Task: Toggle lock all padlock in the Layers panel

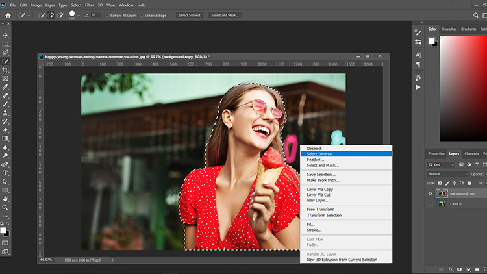Action: click(x=469, y=183)
